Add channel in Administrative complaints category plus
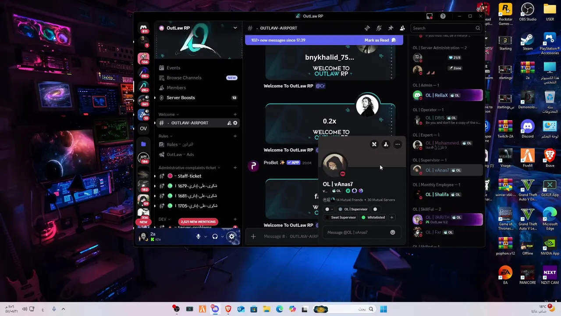 click(x=235, y=168)
